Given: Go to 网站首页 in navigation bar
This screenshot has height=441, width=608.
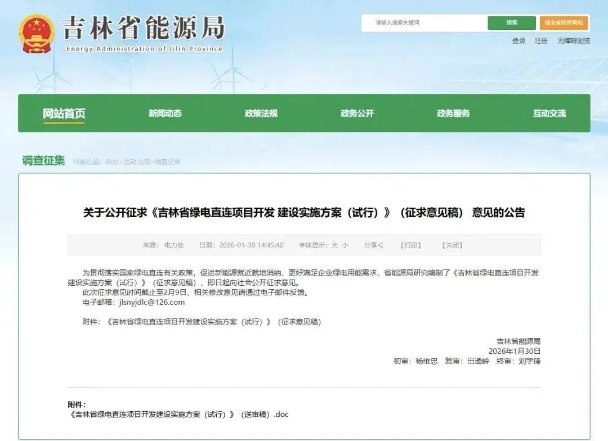Looking at the screenshot, I should (x=64, y=114).
